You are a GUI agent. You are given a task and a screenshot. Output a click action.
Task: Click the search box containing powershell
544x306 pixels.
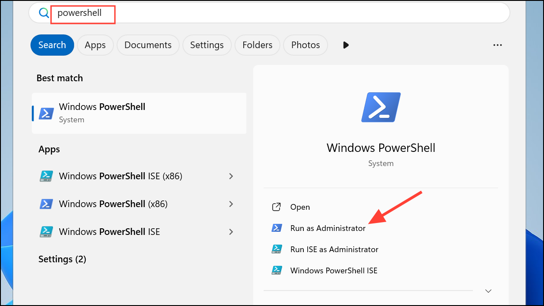(269, 13)
